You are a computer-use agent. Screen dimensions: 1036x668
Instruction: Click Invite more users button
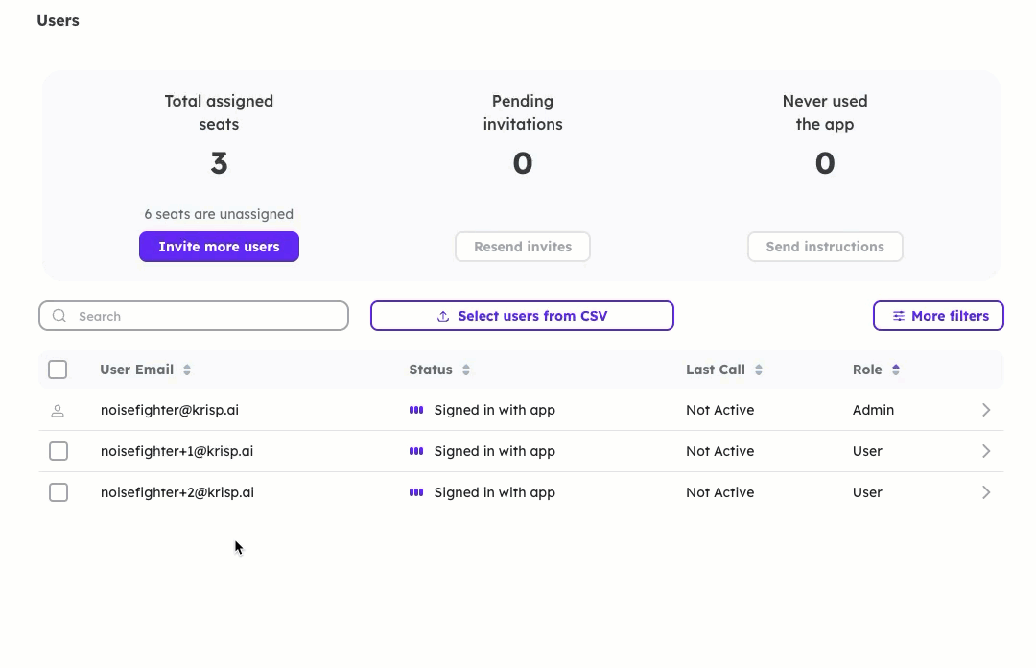219,247
